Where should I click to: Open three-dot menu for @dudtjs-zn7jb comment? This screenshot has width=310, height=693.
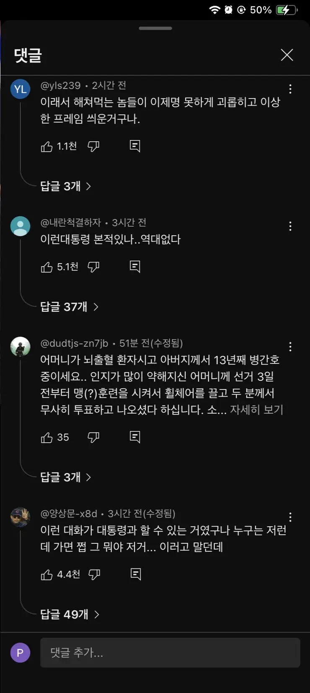290,347
